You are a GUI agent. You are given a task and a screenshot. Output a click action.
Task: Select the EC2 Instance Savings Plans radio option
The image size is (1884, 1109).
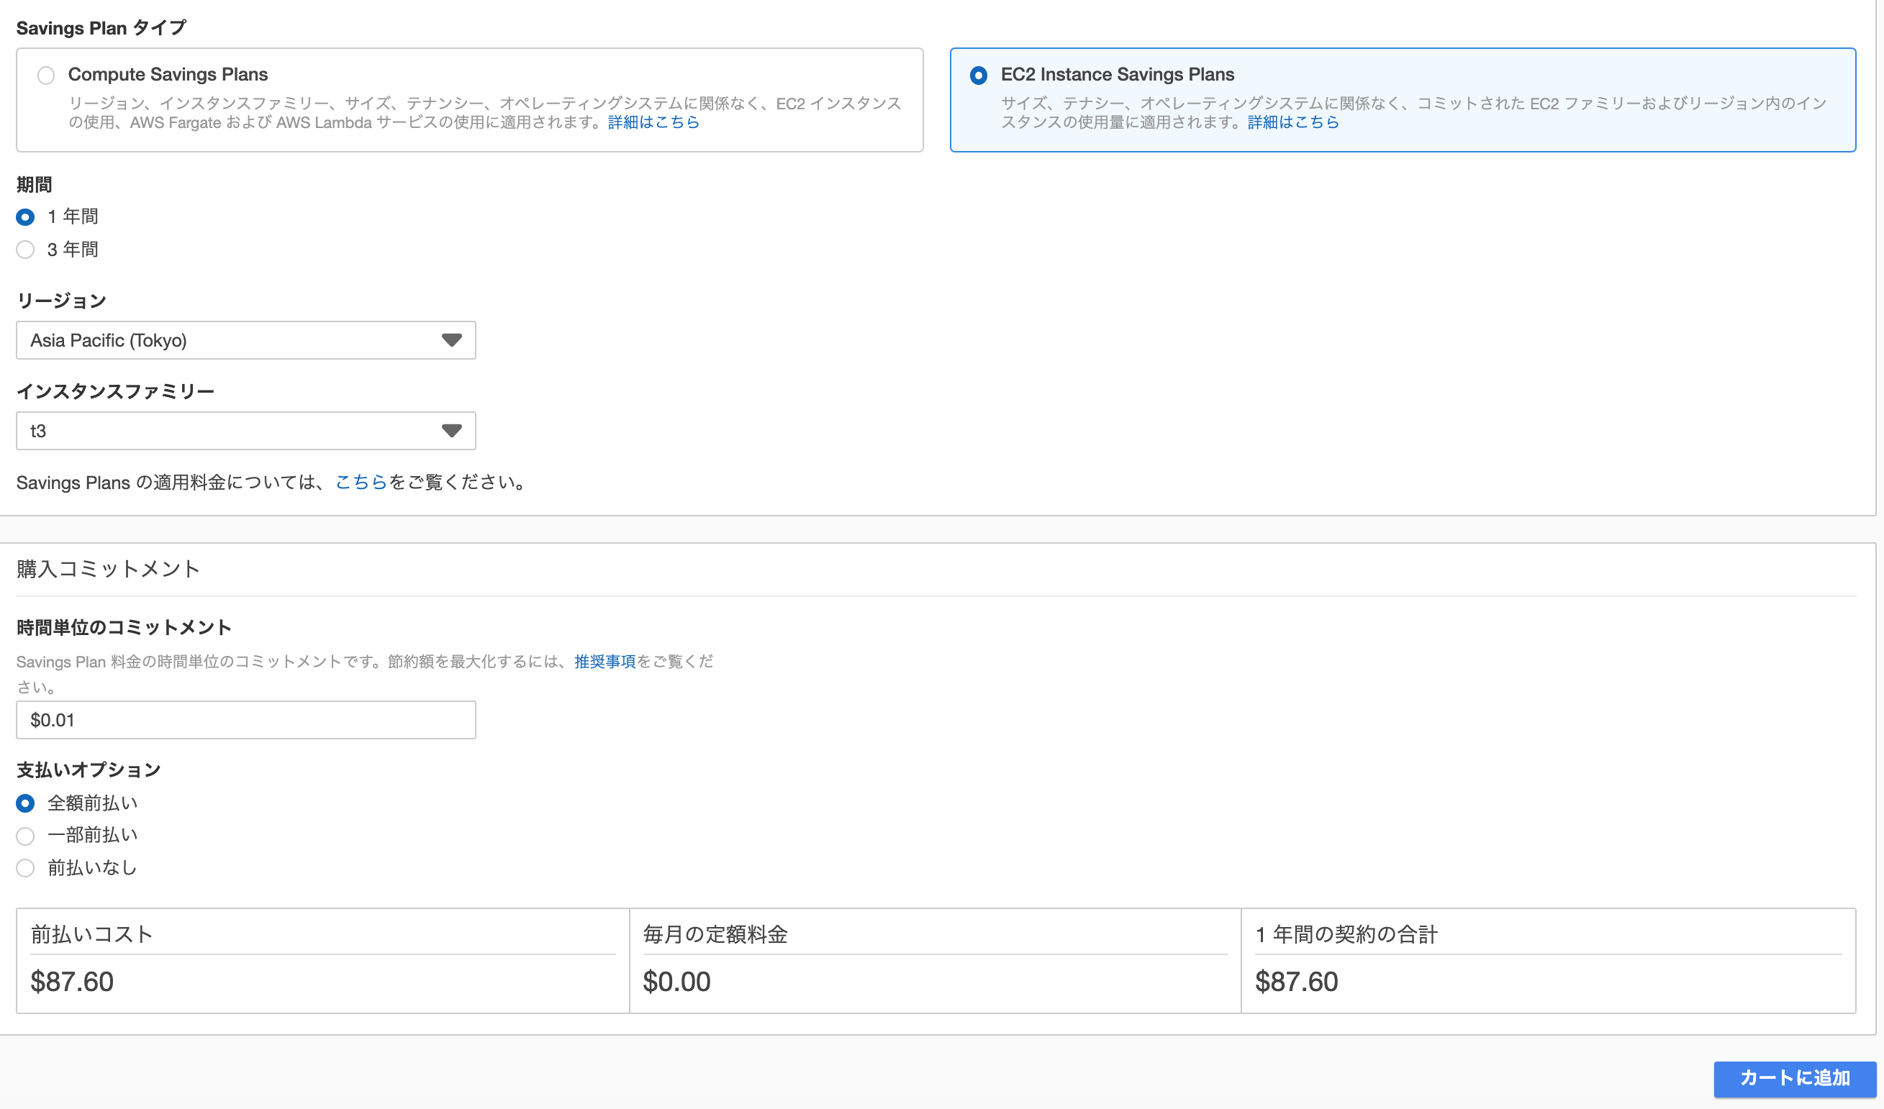[979, 76]
